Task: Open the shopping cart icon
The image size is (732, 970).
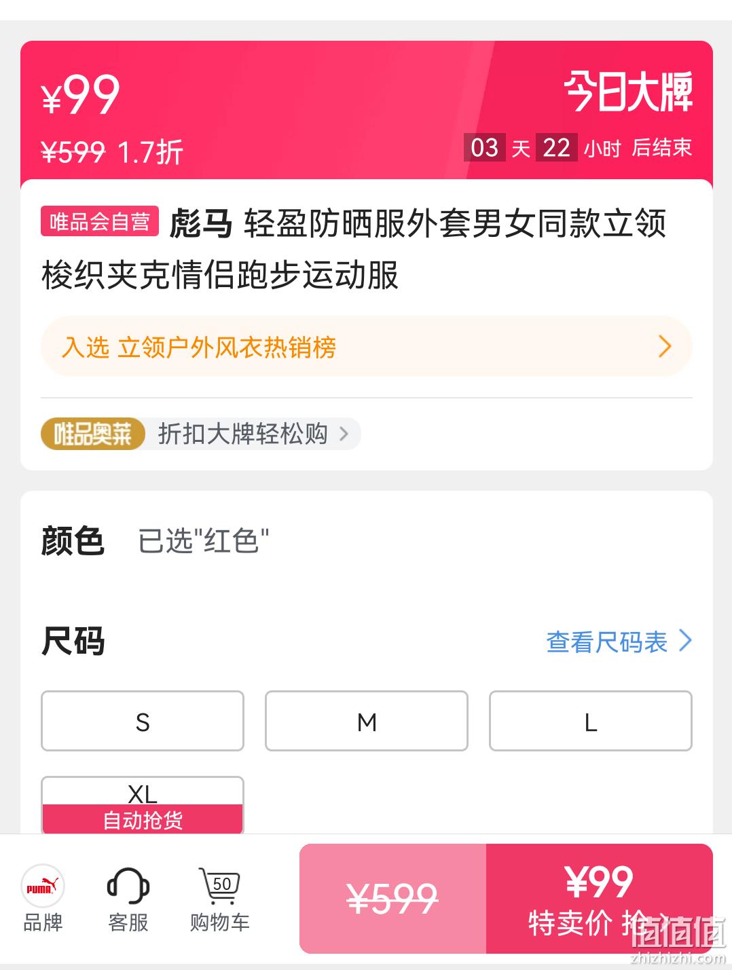Action: pyautogui.click(x=219, y=886)
